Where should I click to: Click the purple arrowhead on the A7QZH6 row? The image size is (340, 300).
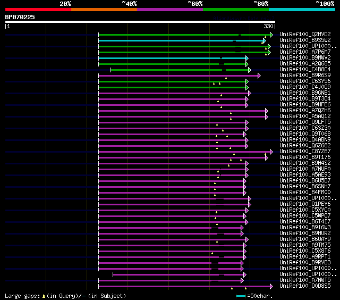point(267,111)
